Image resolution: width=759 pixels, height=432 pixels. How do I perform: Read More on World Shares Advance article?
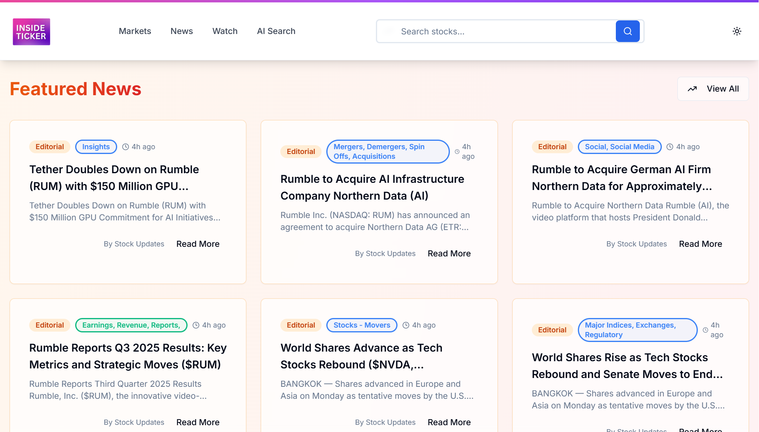tap(449, 422)
